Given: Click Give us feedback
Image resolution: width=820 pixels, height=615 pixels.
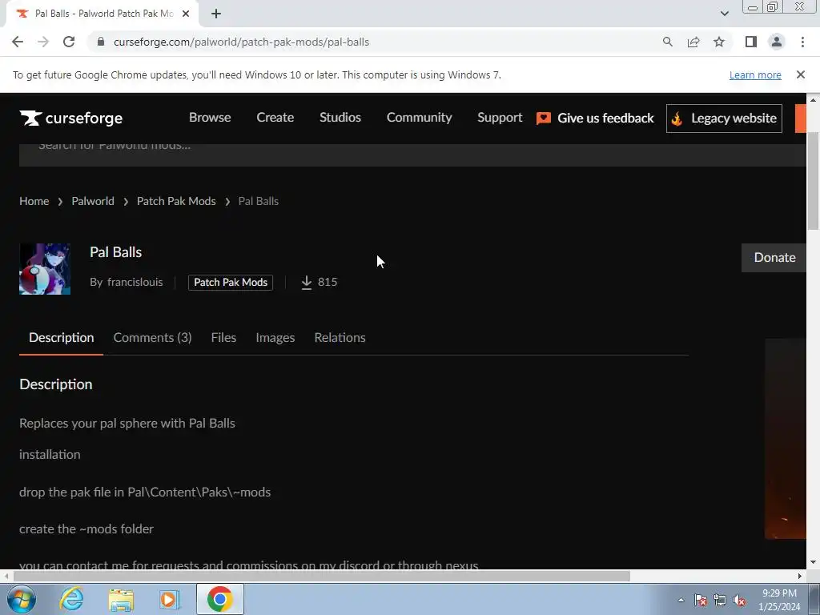Looking at the screenshot, I should (595, 119).
